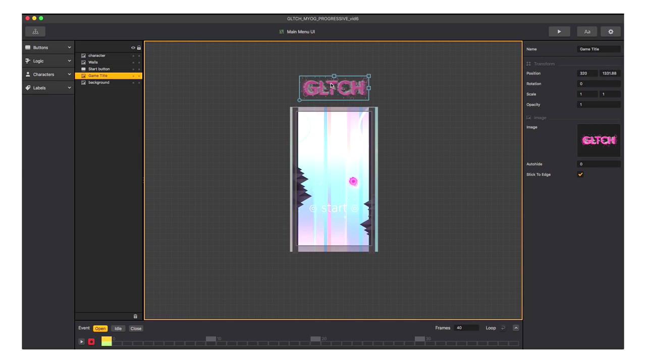The height and width of the screenshot is (363, 646).
Task: Open the gear settings button
Action: [611, 32]
